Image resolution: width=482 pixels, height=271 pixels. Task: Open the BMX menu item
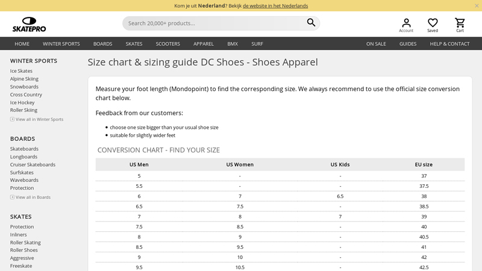233,43
